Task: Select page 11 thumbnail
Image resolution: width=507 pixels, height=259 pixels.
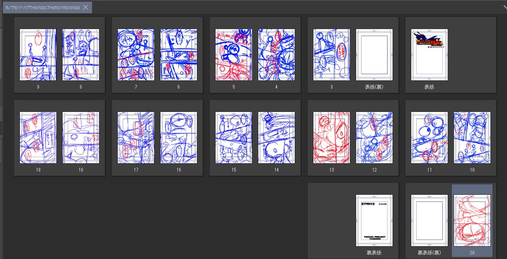Action: (429, 138)
